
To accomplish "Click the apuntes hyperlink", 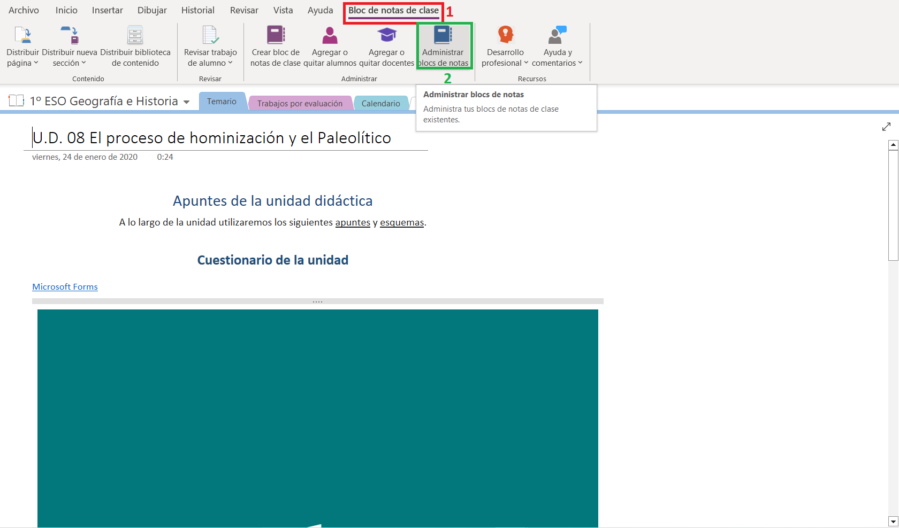I will click(352, 222).
